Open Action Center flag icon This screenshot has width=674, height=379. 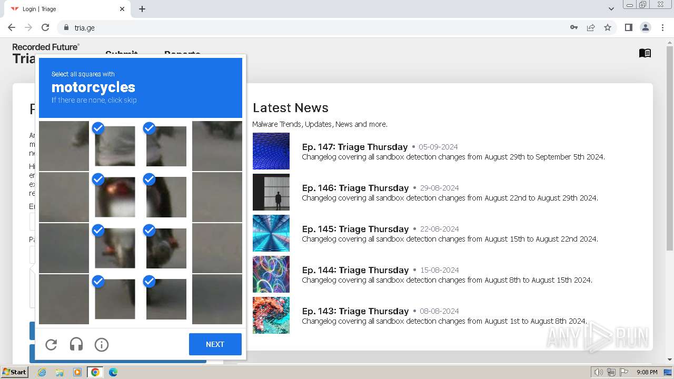(x=624, y=372)
